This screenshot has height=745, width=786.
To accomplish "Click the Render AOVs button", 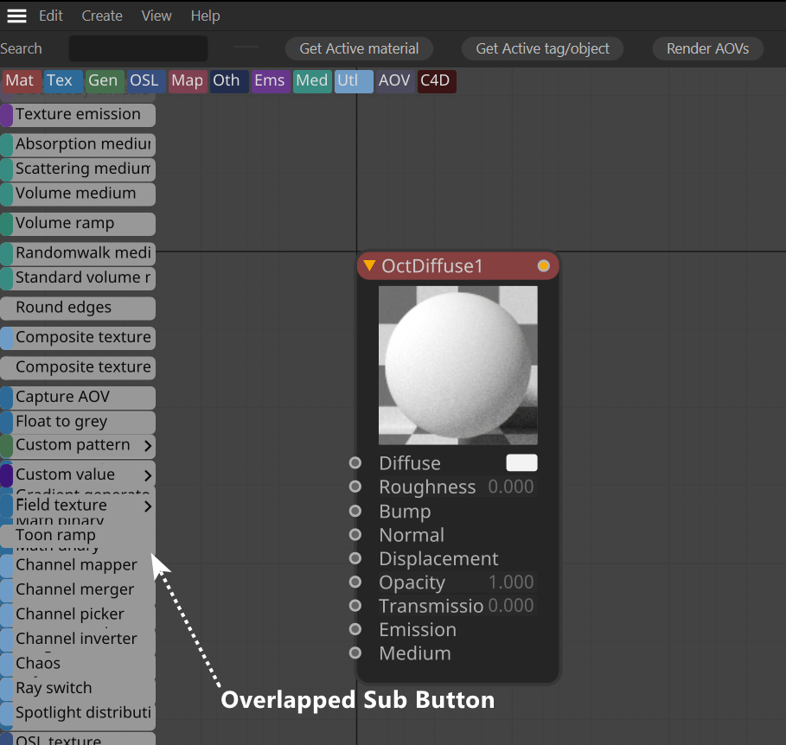I will click(707, 48).
